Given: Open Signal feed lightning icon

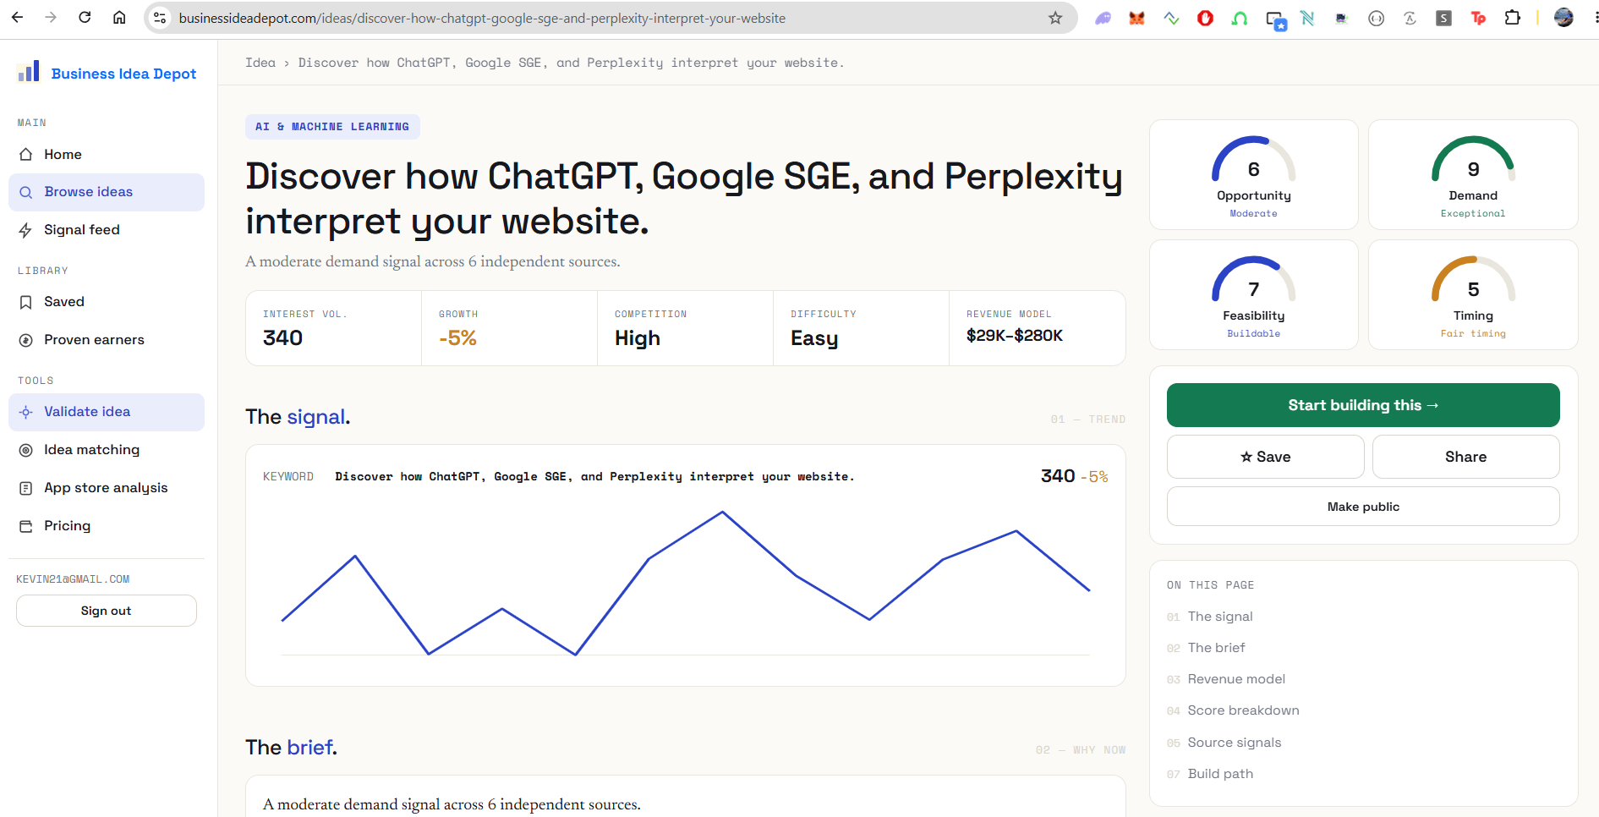Looking at the screenshot, I should tap(26, 230).
